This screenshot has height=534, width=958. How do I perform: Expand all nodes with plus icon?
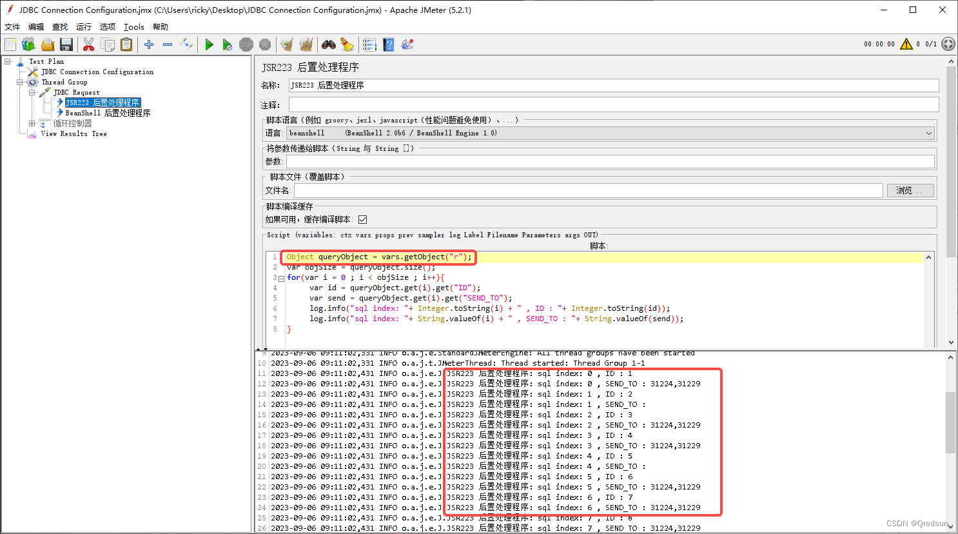149,44
